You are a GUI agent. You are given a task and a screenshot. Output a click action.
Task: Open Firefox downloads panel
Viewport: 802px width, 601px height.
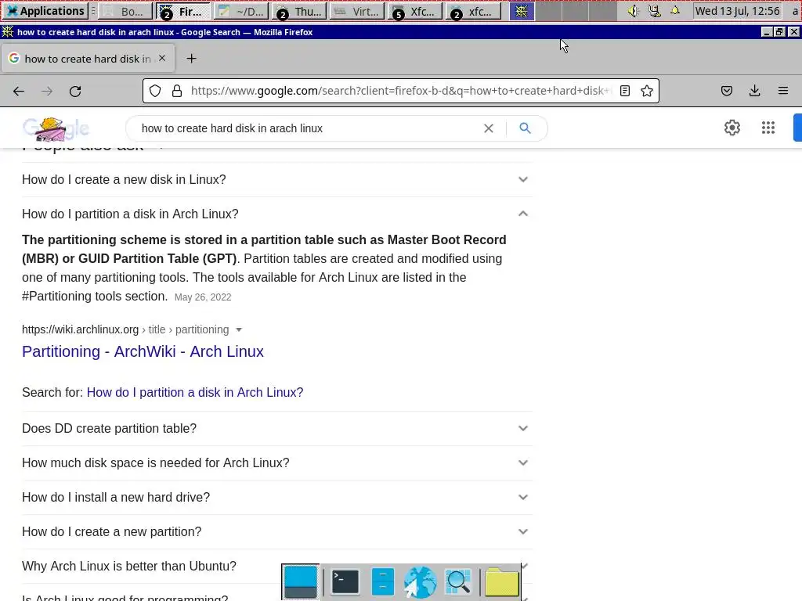click(x=754, y=91)
